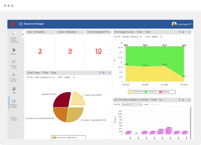
Task: Click search icon on Chart View panel
Action: click(103, 73)
